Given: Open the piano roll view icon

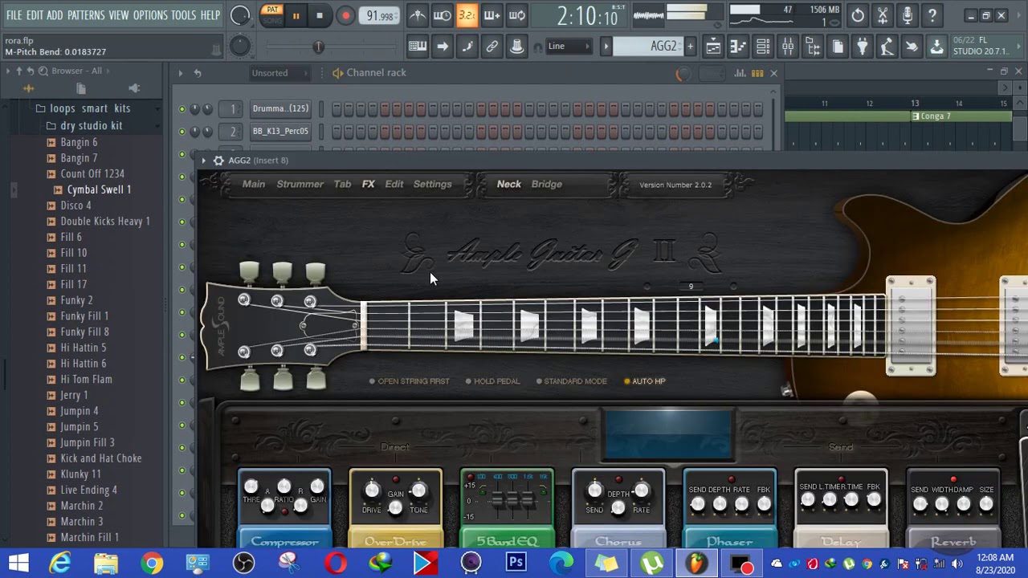Looking at the screenshot, I should pyautogui.click(x=738, y=47).
